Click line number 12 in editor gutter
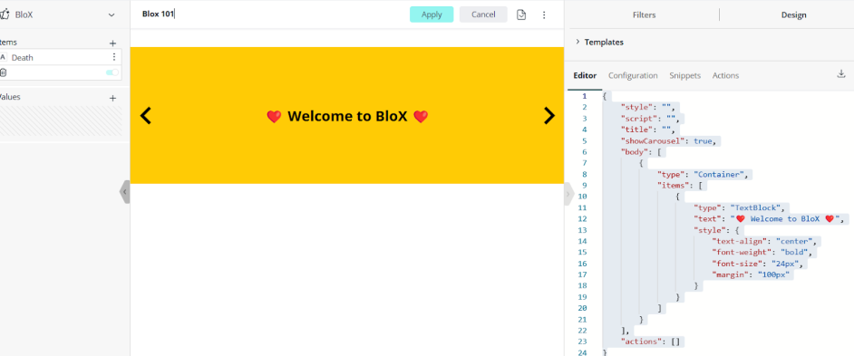Screen dimensions: 854x356 (x=583, y=219)
